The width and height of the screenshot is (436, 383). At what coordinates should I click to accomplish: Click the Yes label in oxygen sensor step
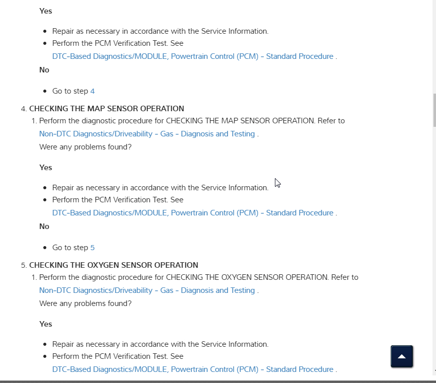[x=46, y=324]
